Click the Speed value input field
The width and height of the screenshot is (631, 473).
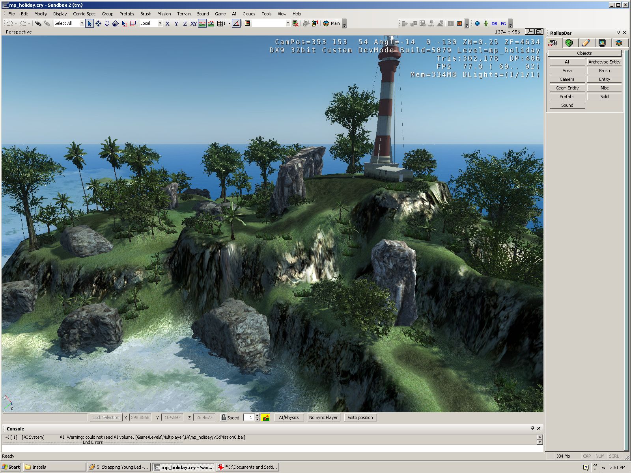point(249,417)
